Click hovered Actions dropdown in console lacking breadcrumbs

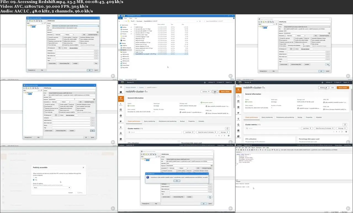pos(323,88)
